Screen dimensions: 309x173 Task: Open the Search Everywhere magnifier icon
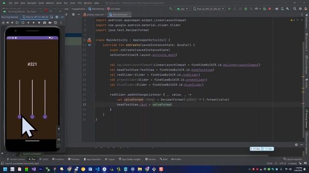pyautogui.click(x=295, y=9)
